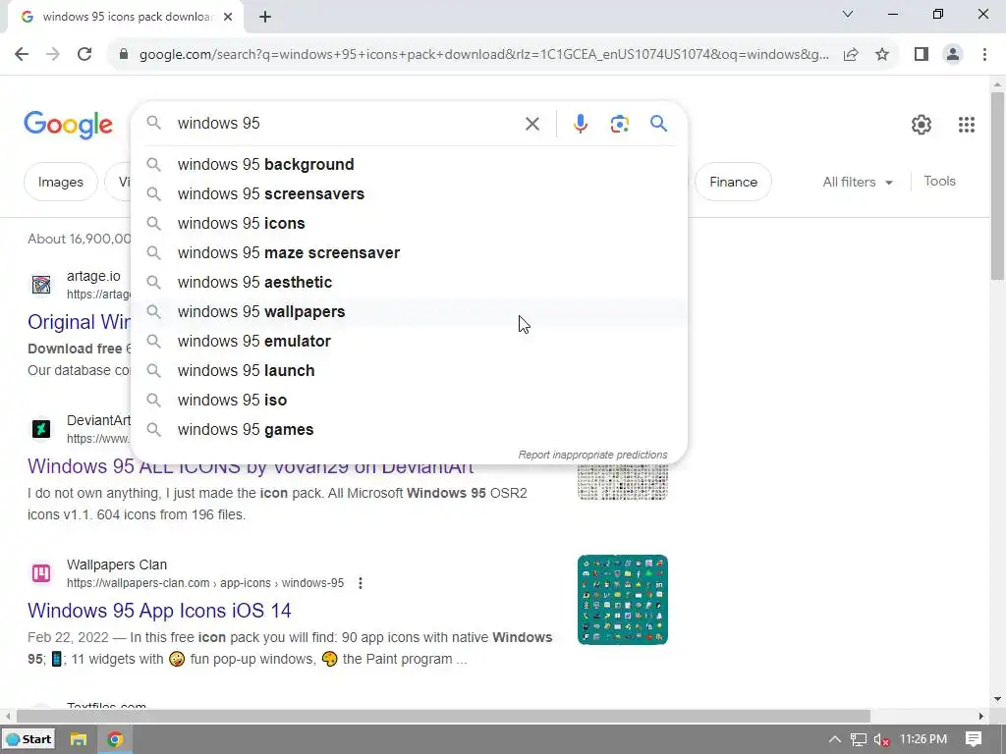Close the windows 95 icons pack tab
Viewport: 1006px width, 754px height.
pos(228,17)
